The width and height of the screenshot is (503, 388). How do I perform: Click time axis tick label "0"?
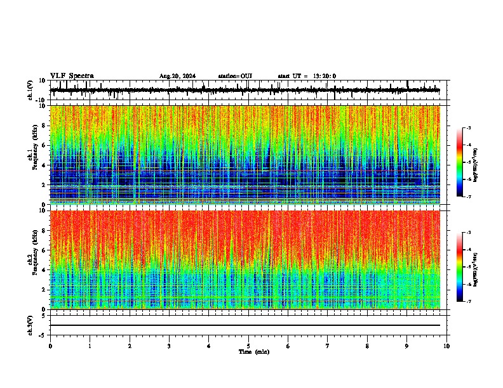point(50,346)
